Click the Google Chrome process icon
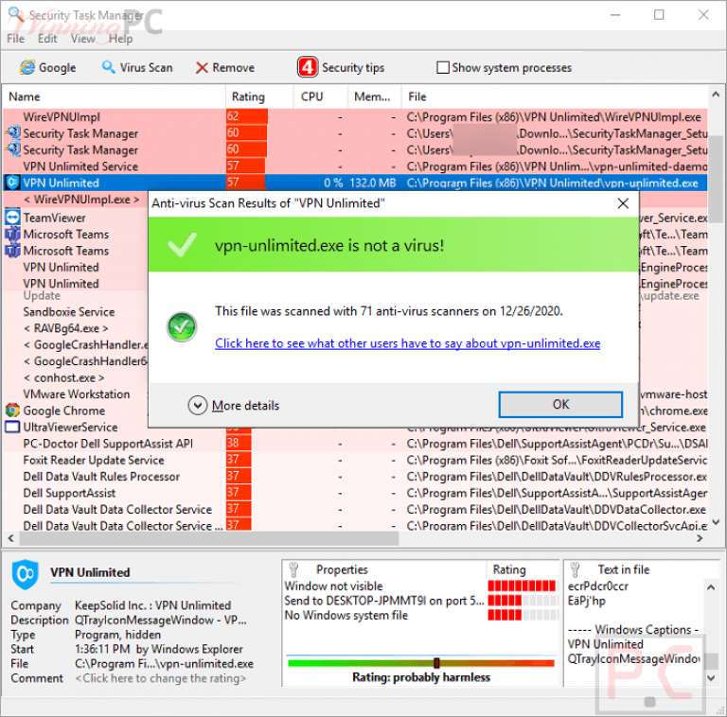The image size is (727, 717). tap(12, 411)
